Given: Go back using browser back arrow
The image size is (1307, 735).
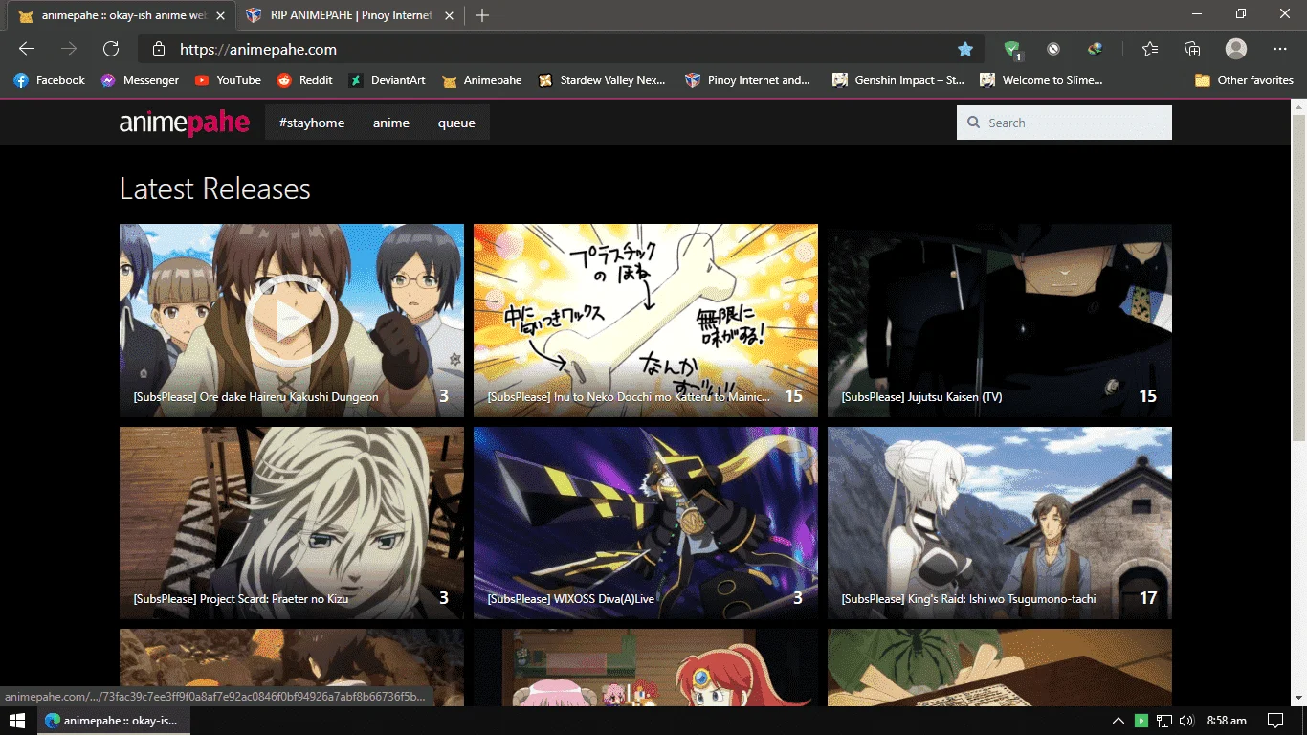Looking at the screenshot, I should (x=27, y=49).
